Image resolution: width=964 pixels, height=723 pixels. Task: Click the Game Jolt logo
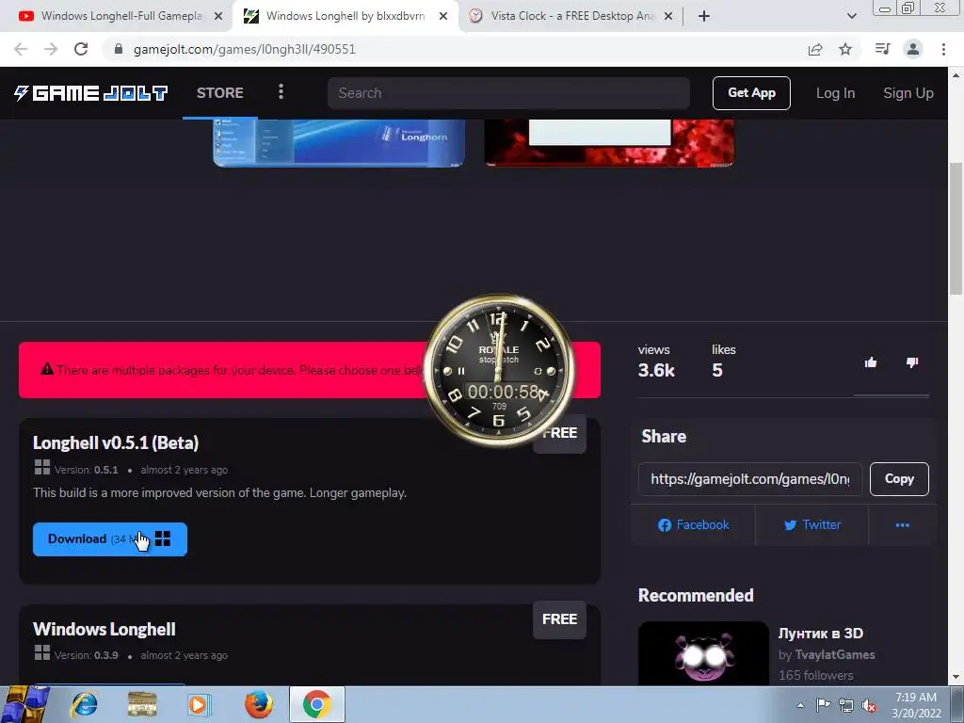click(x=91, y=93)
